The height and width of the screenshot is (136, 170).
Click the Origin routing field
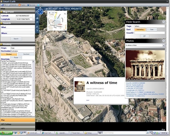pos(22,48)
